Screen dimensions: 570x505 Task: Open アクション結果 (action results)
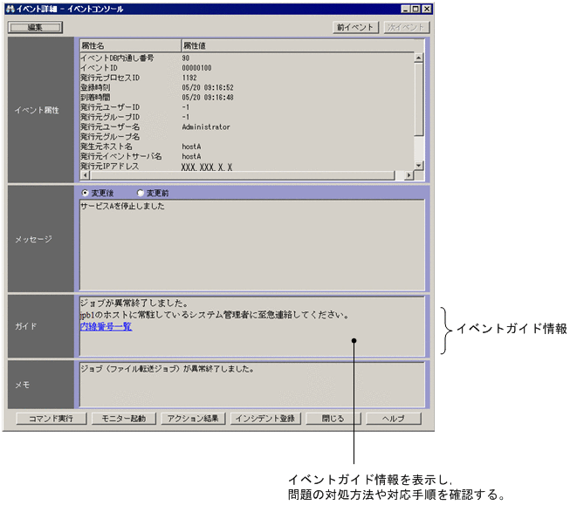coord(193,419)
